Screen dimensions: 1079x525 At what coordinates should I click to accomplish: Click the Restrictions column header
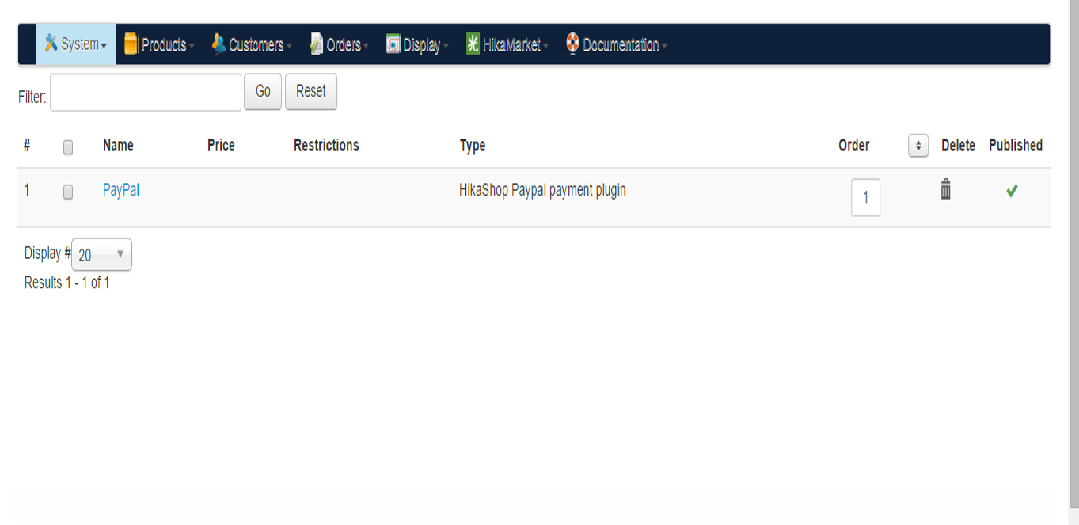(326, 146)
